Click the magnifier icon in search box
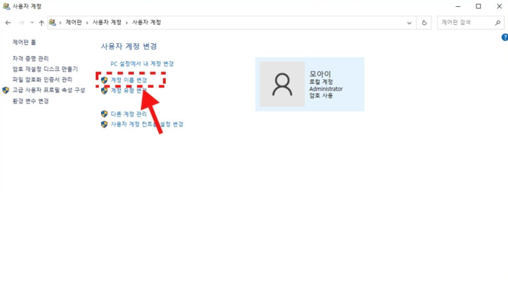This screenshot has height=283, width=508. pos(498,23)
